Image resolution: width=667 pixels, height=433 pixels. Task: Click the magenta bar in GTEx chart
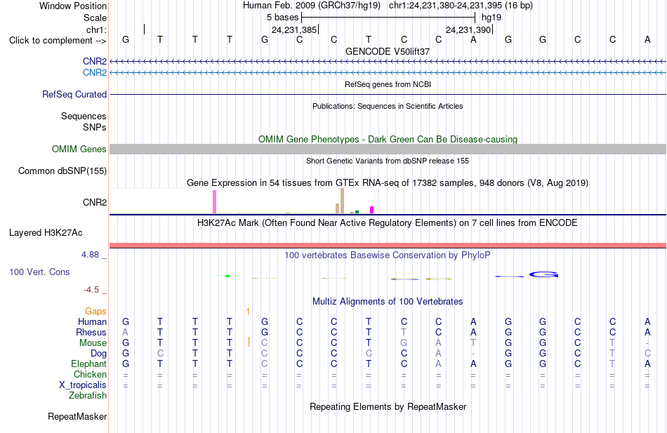(x=372, y=210)
